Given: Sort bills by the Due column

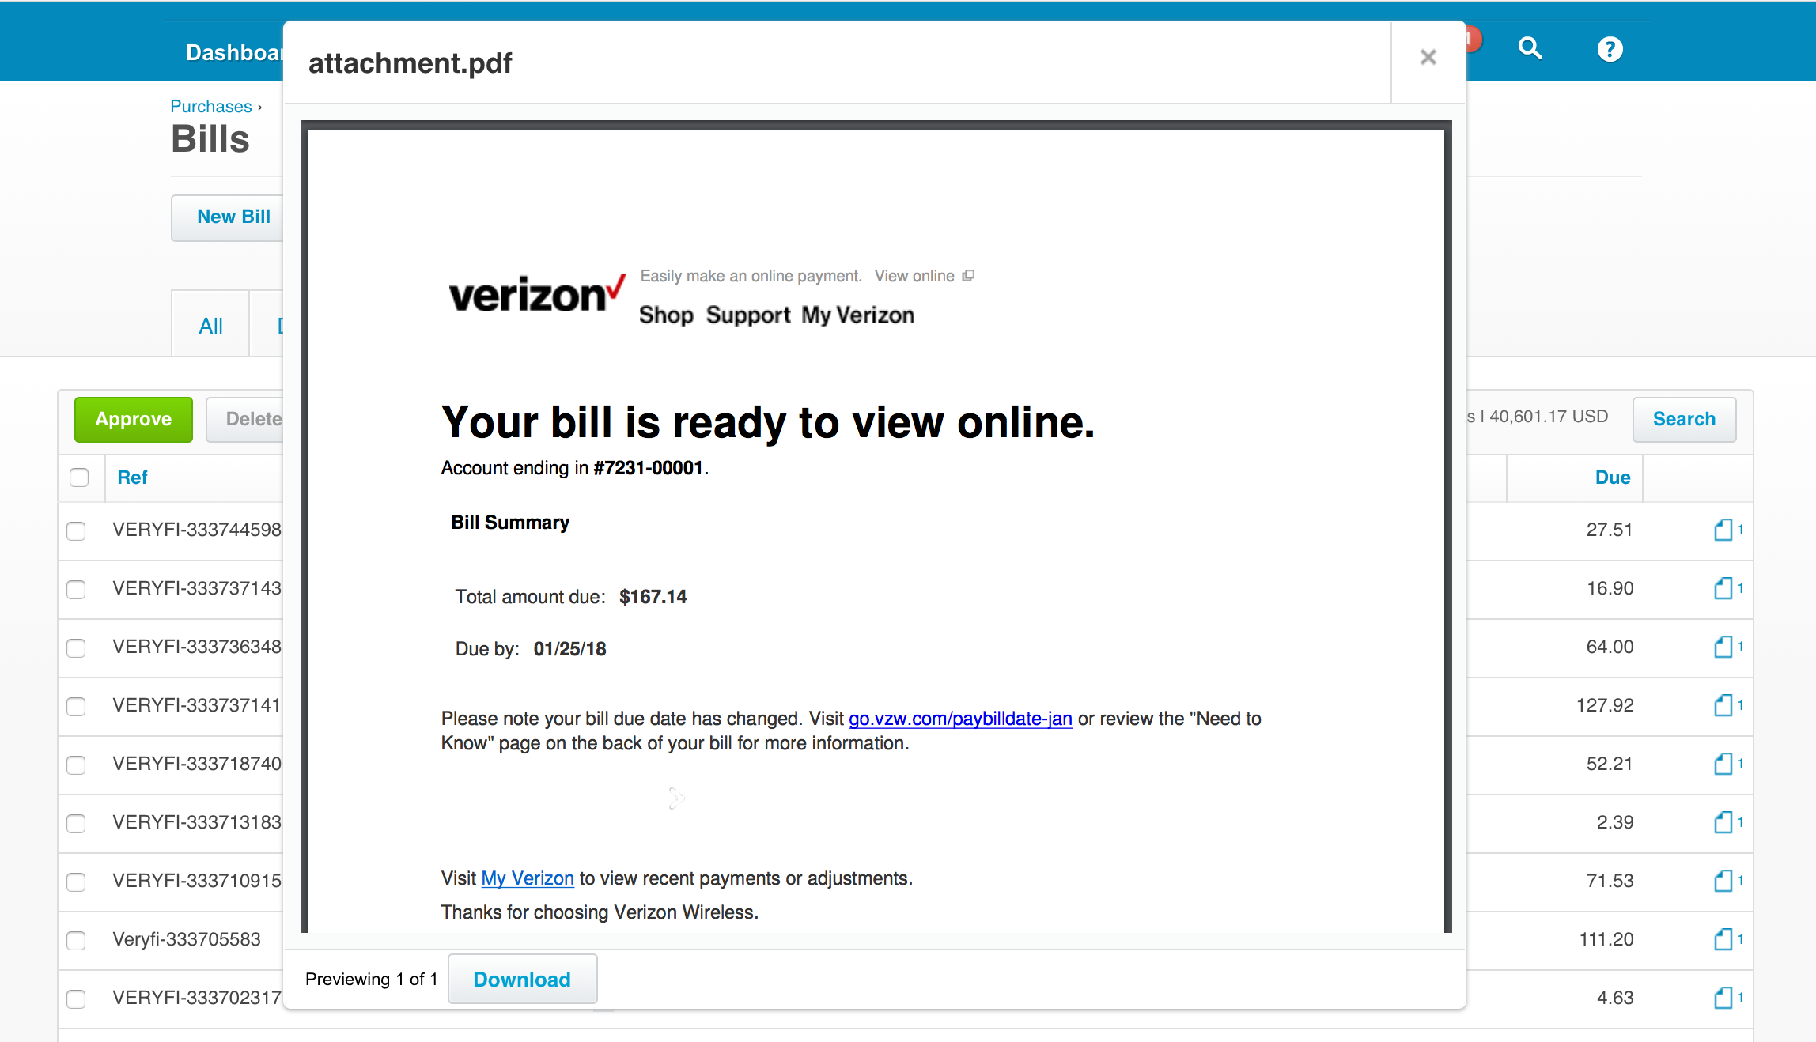Looking at the screenshot, I should 1612,478.
